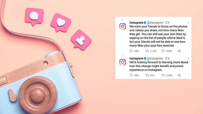Viewport: 203px width, 114px height.
Task: Click the pink follower notification icon
Action: (81, 40)
